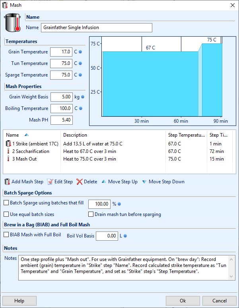The width and height of the screenshot is (239, 308).
Task: Click the blue dot beside Boil Vol Basis
Action: click(x=125, y=236)
